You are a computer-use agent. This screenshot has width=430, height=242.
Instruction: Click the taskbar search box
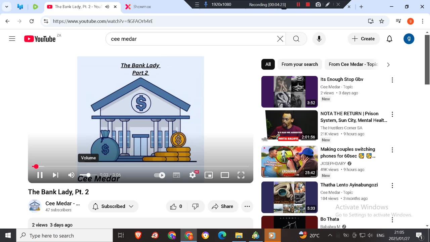tap(64, 236)
